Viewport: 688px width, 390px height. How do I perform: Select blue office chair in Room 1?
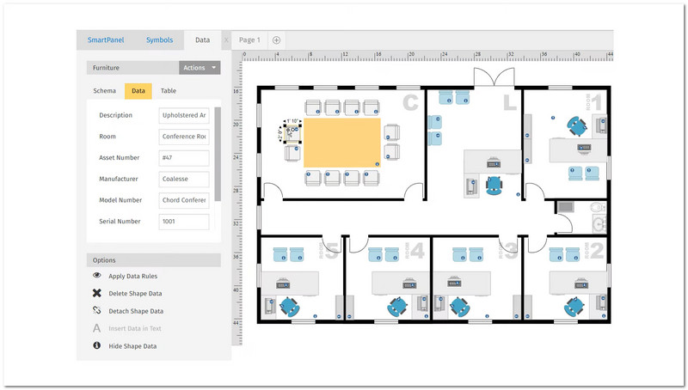576,126
